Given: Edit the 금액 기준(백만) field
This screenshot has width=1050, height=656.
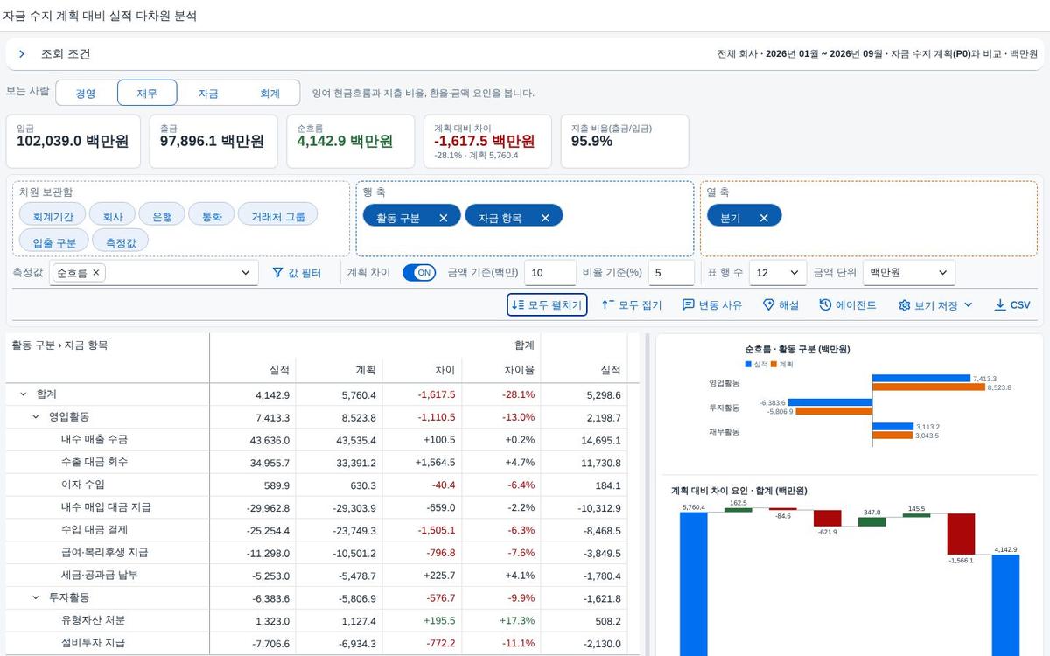Looking at the screenshot, I should (x=550, y=273).
